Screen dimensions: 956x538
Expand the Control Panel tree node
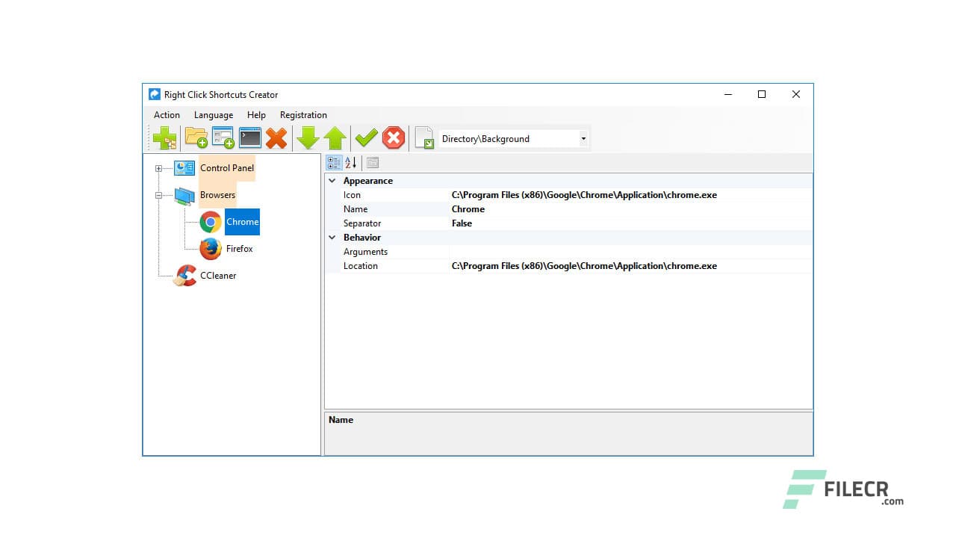click(157, 168)
